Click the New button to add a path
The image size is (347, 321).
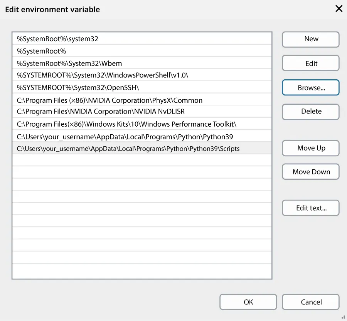[x=310, y=39]
